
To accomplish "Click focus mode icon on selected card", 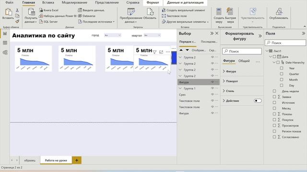I will click(161, 52).
